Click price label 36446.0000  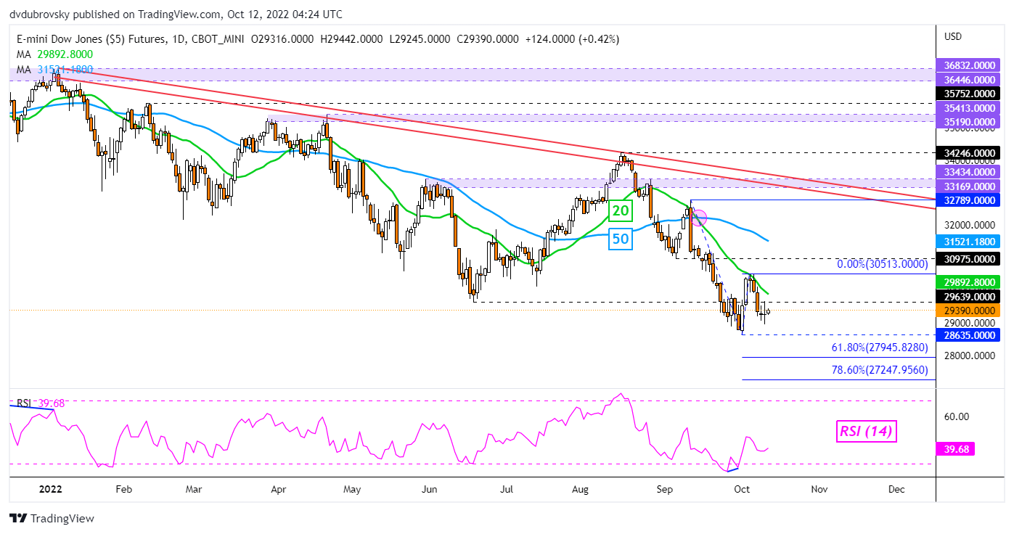tap(969, 79)
